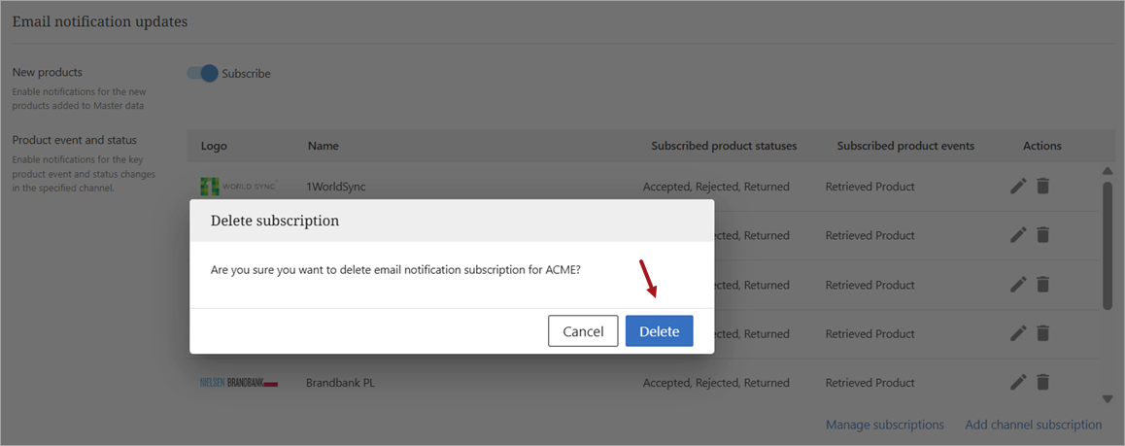The height and width of the screenshot is (446, 1125).
Task: Click the Add channel subscription link
Action: pyautogui.click(x=1033, y=425)
